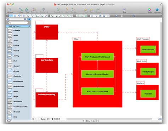
Task: Click the zoom in magnifier icon
Action: [x=134, y=16]
